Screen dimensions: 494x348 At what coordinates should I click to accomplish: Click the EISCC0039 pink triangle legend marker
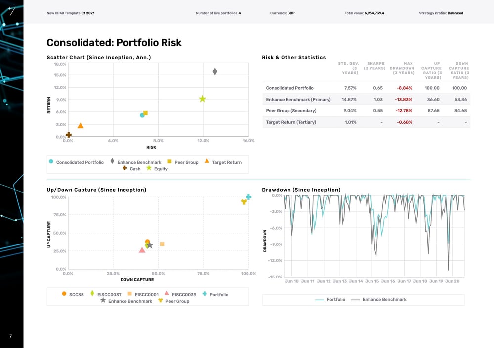click(167, 293)
